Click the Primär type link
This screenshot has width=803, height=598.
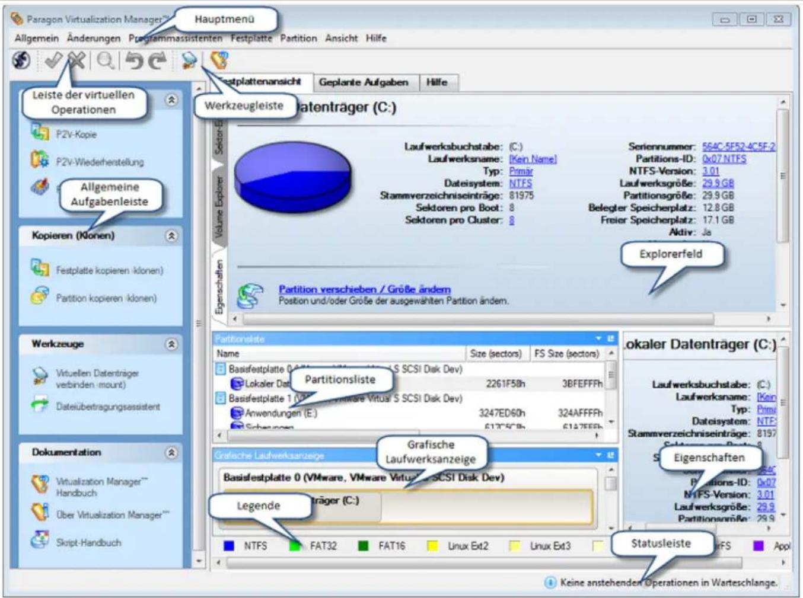point(521,171)
